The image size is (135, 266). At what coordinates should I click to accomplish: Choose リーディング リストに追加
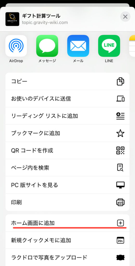click(x=67, y=116)
